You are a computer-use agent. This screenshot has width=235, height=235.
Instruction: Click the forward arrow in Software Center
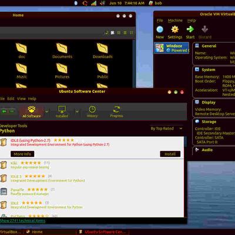tap(12, 112)
